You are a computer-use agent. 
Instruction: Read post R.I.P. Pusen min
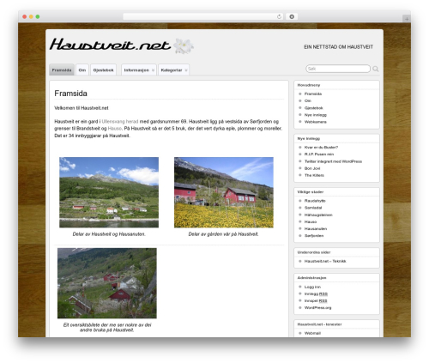(319, 154)
